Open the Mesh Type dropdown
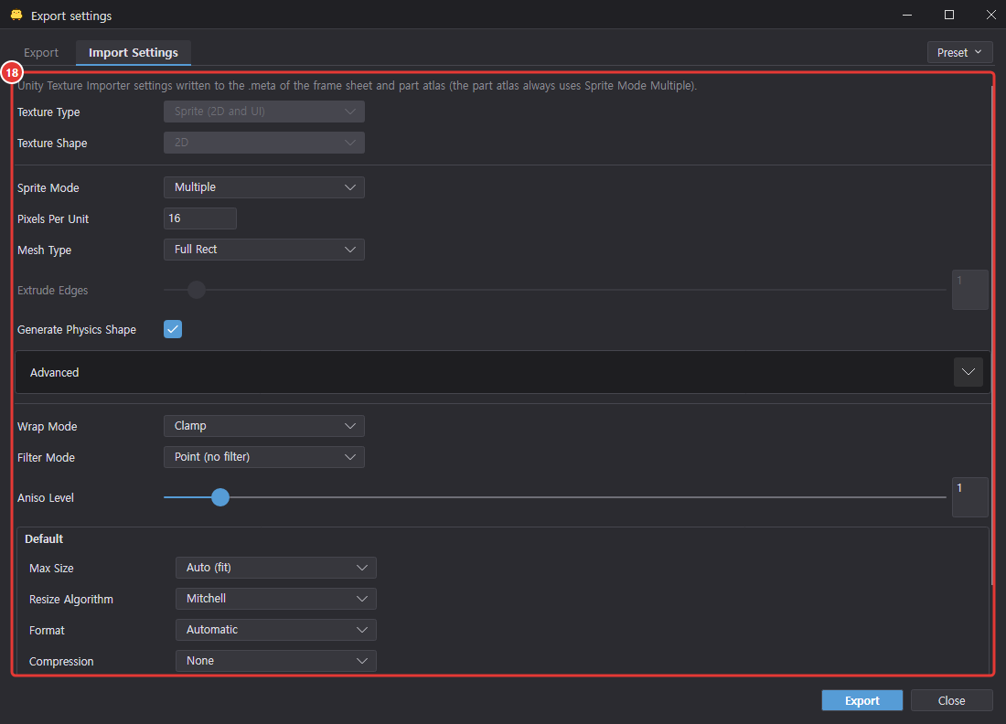The width and height of the screenshot is (1006, 724). 263,250
